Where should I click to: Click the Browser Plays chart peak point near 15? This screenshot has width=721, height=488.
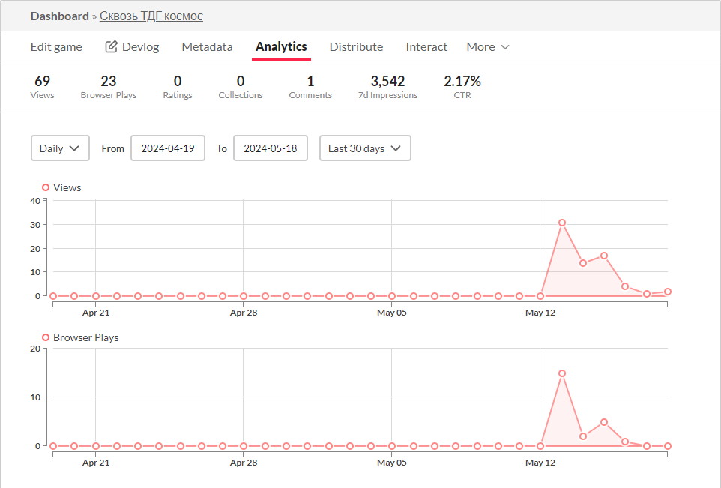562,373
